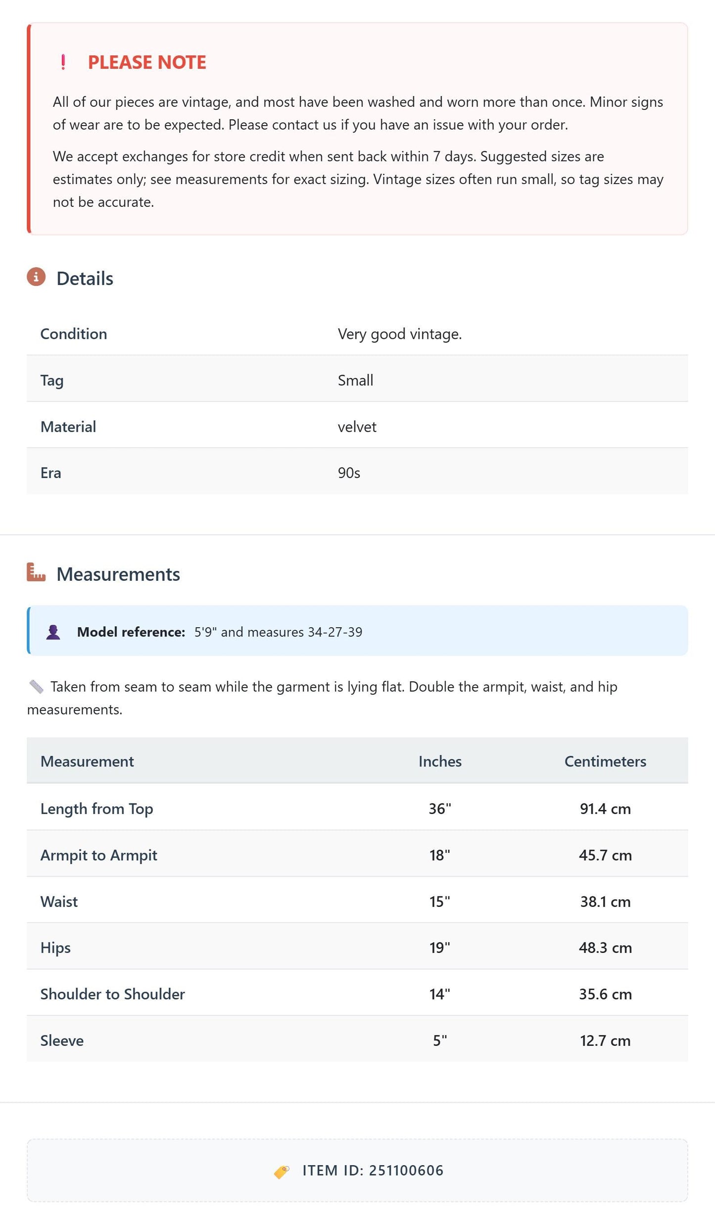Viewport: 715px width, 1225px height.
Task: Click the Era value 90s
Action: (x=349, y=473)
